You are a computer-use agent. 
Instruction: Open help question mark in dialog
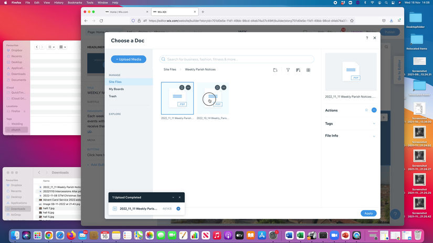coord(367,38)
